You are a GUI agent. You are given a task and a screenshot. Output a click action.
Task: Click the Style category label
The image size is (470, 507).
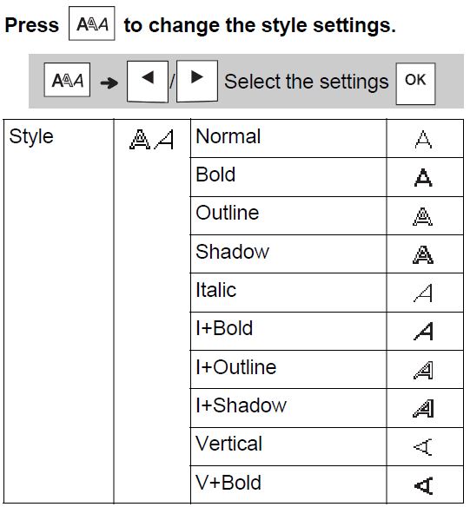click(x=31, y=137)
